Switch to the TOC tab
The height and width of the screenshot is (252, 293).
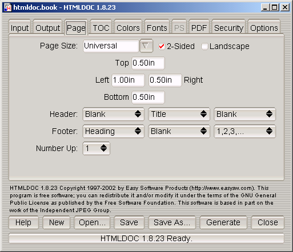tap(101, 28)
